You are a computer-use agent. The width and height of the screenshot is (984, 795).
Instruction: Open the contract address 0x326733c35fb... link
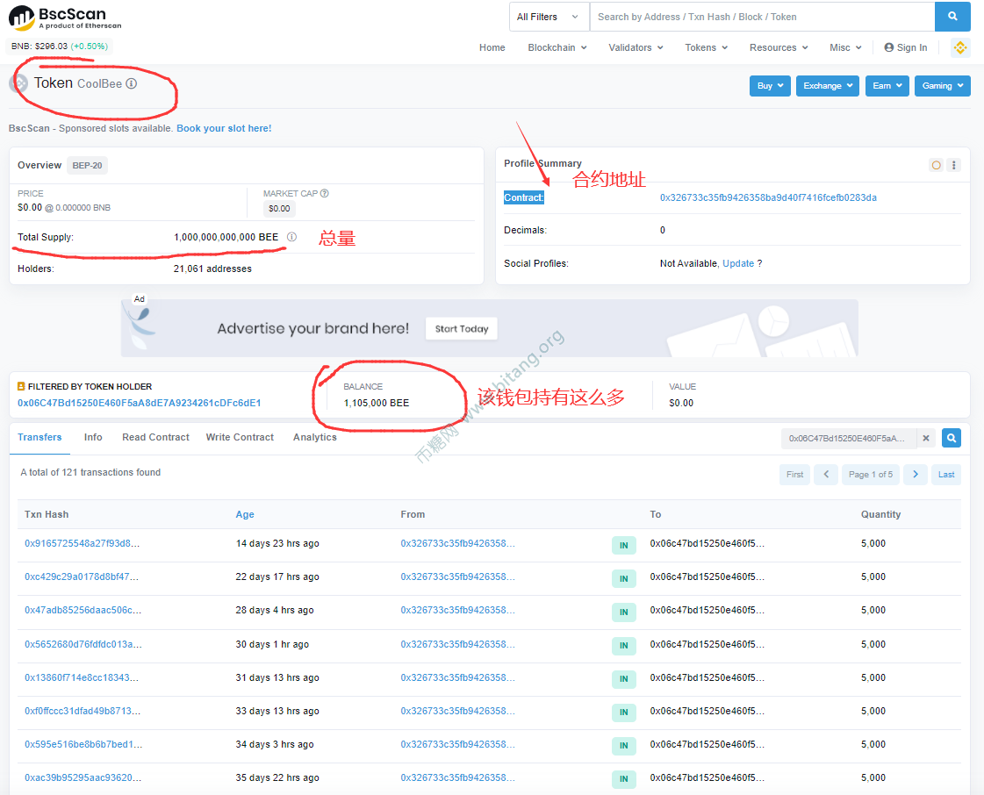pos(768,197)
